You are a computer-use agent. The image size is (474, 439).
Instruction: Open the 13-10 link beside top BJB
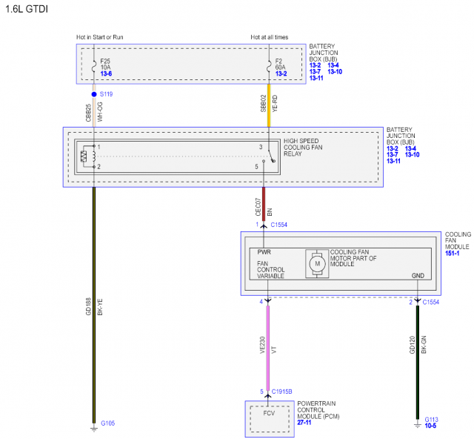click(x=335, y=72)
